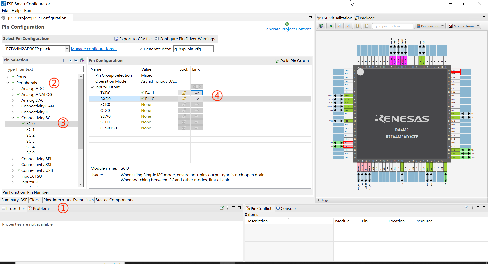
Task: Toggle the lock for RXD0 pin
Action: (x=184, y=99)
